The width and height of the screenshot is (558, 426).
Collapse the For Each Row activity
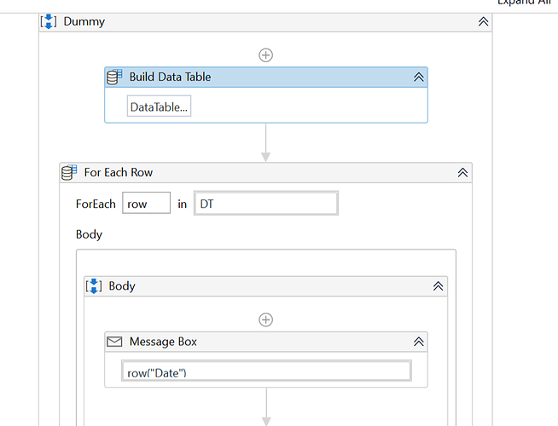(462, 172)
